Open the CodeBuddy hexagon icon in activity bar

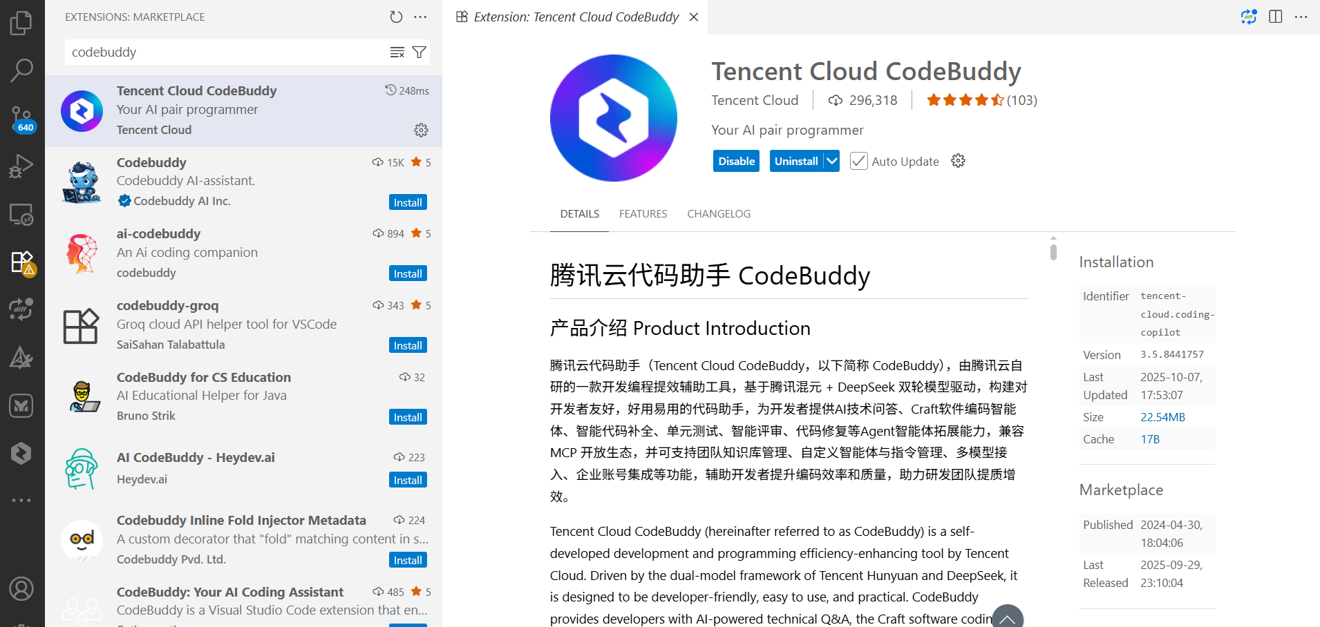[21, 453]
